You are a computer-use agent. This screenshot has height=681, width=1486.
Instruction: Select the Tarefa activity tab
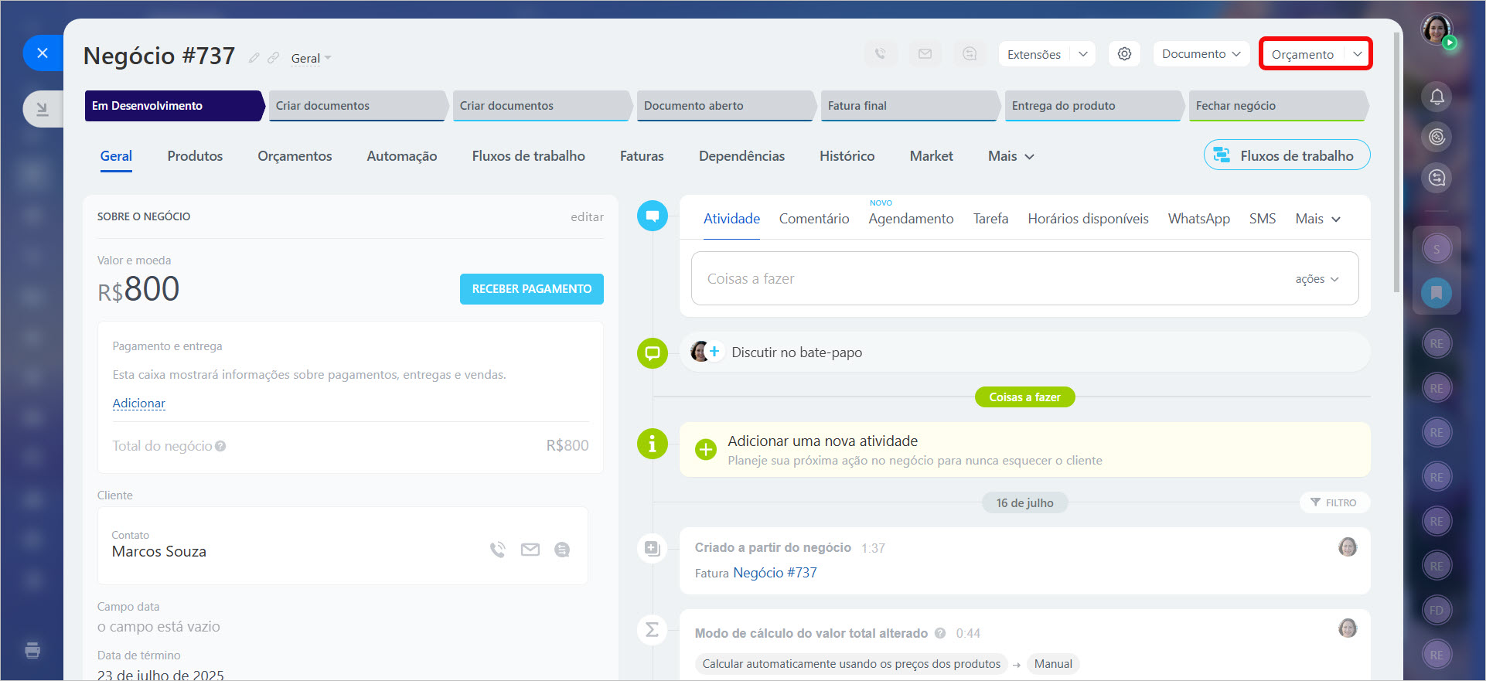(x=990, y=219)
